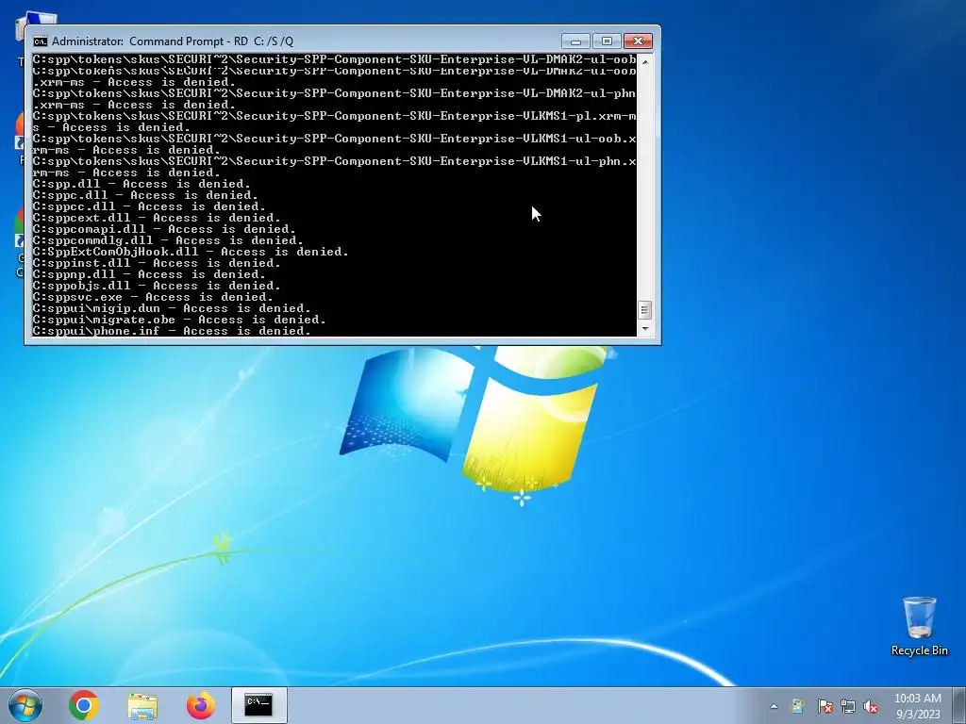This screenshot has width=966, height=724.
Task: Click the console scrollbar down arrow
Action: (x=644, y=329)
